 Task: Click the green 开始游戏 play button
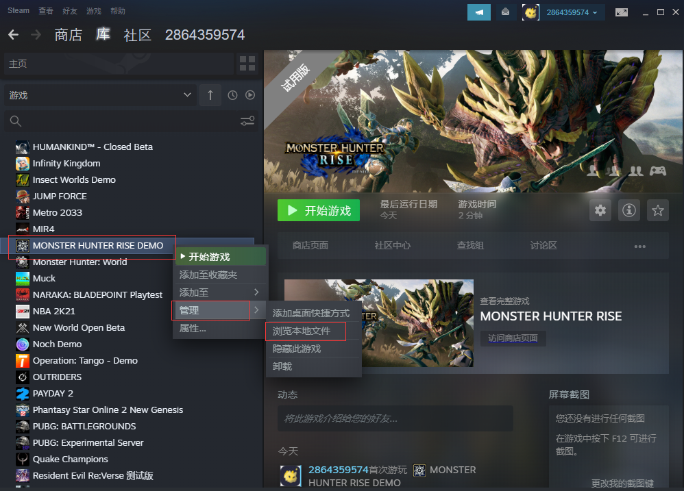click(319, 210)
